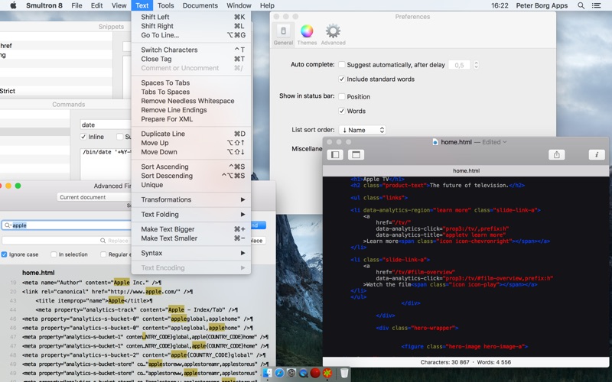Toggle Ignore case checkbox
The image size is (612, 382).
point(5,254)
